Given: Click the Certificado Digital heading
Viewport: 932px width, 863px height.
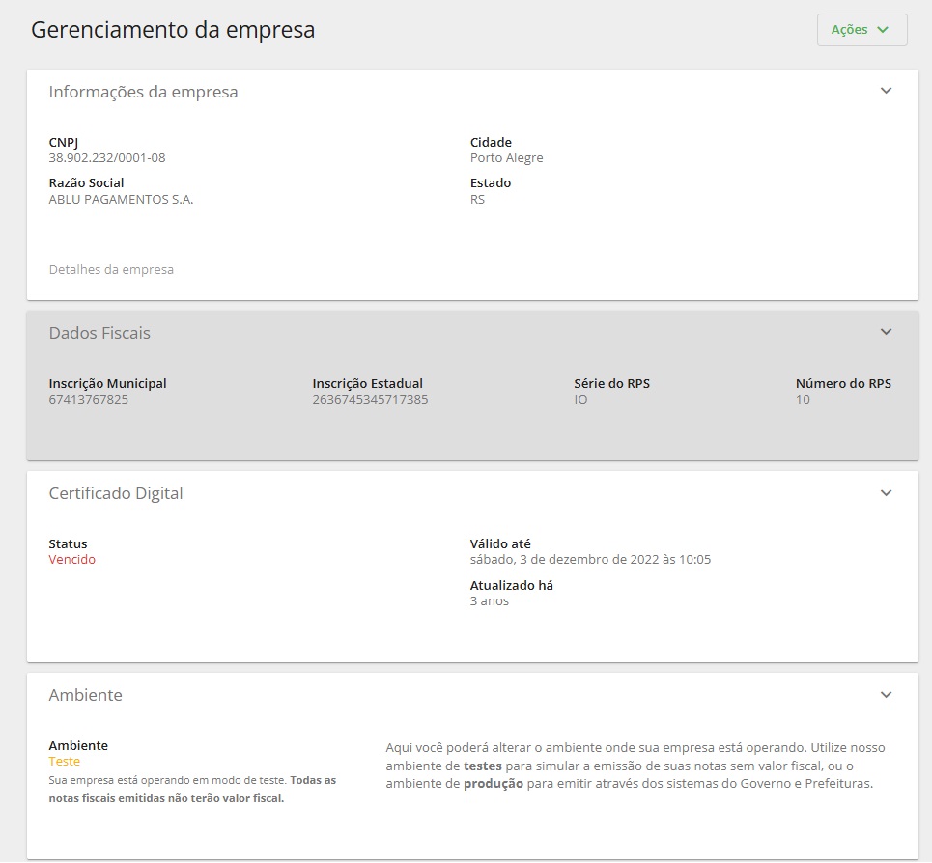Looking at the screenshot, I should coord(116,494).
